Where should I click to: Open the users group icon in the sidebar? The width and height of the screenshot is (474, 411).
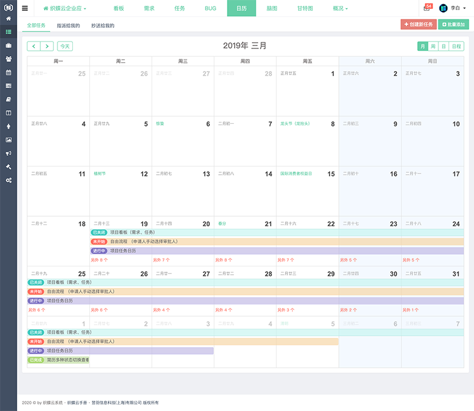pos(8,59)
